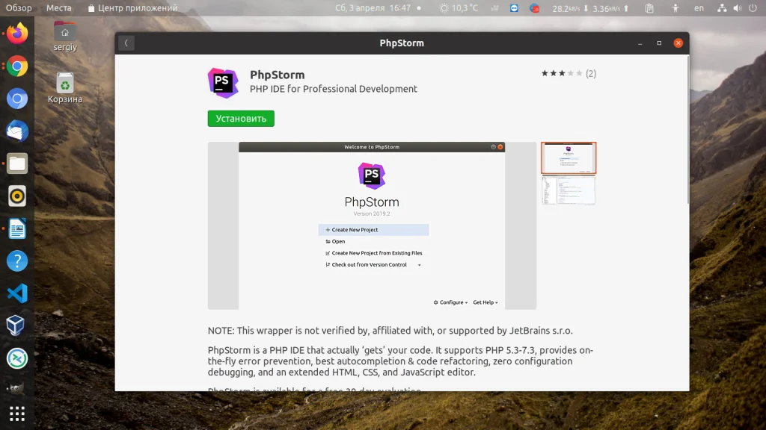766x430 pixels.
Task: Click Установить to install PhpStorm
Action: (240, 118)
